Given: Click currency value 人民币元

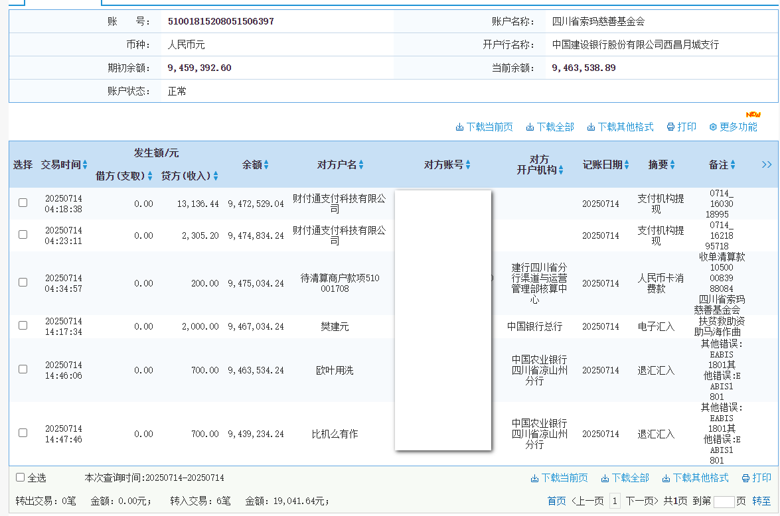Looking at the screenshot, I should (186, 44).
